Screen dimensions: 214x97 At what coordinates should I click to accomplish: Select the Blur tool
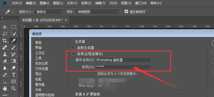pos(5,68)
